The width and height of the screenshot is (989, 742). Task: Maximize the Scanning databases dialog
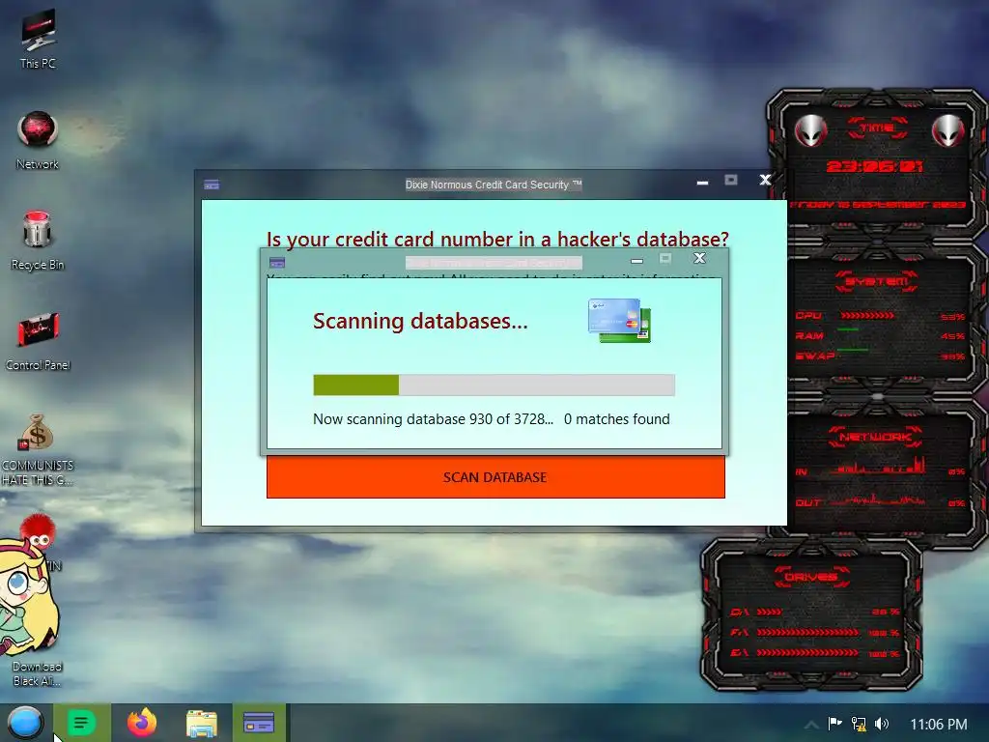[665, 258]
